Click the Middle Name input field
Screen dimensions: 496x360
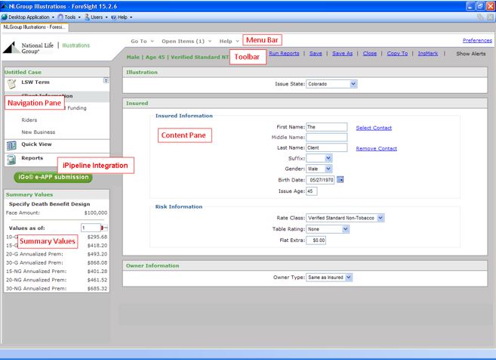pos(326,137)
